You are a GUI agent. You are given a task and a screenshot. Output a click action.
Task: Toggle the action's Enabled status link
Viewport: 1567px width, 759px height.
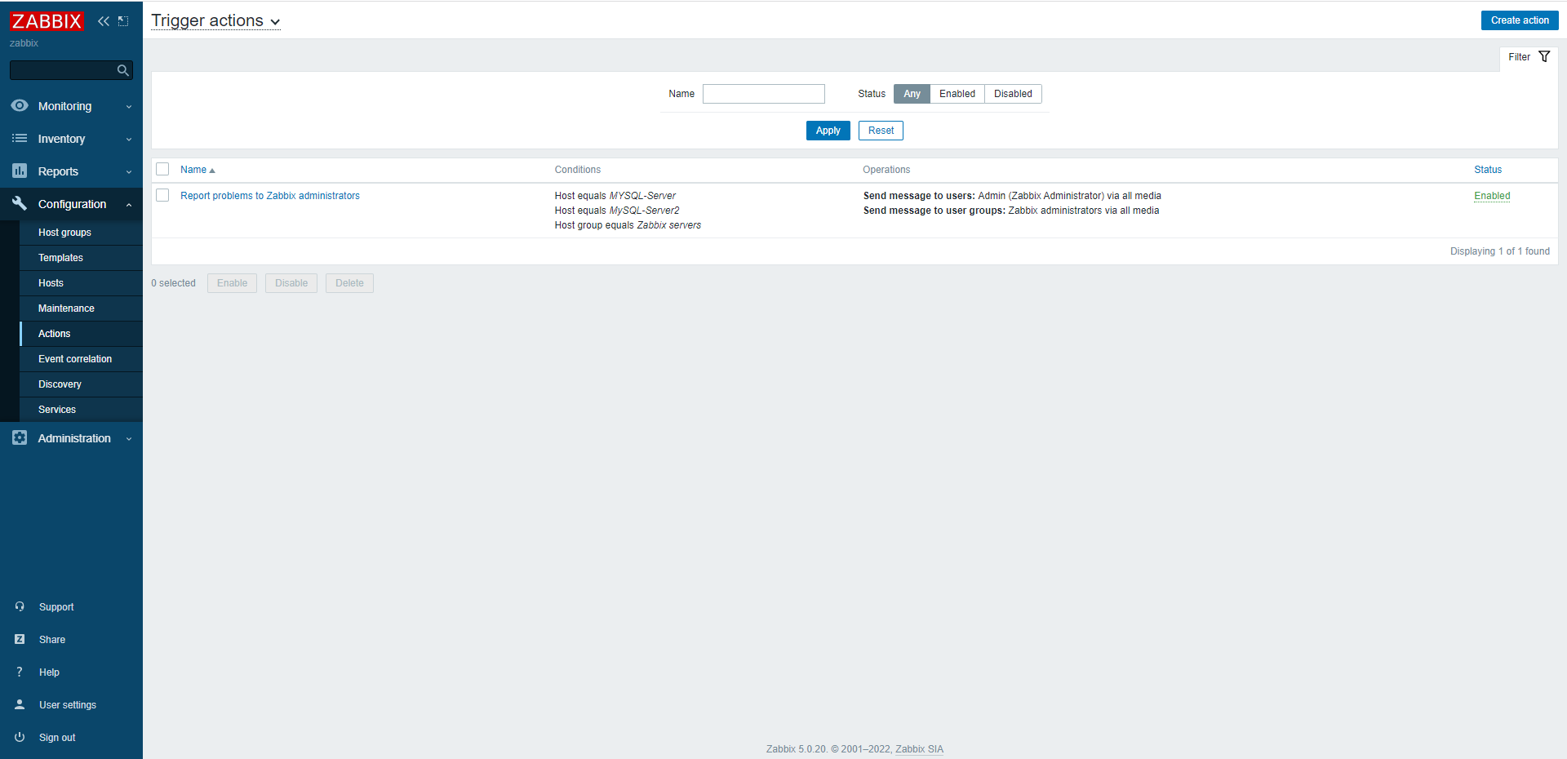[1492, 196]
